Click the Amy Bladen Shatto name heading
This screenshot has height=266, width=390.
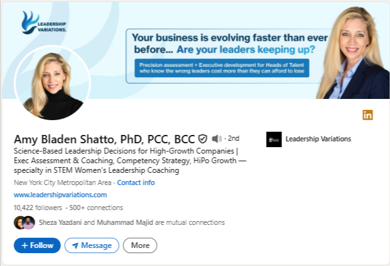(x=104, y=139)
